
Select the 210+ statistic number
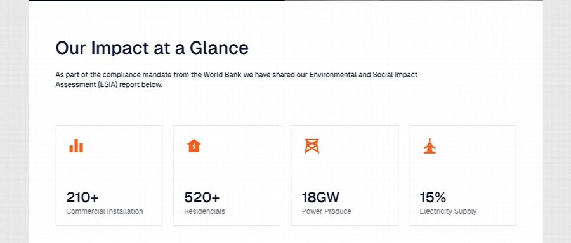point(82,197)
